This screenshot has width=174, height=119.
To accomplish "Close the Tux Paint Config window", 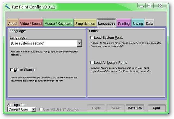I will point(160,6).
